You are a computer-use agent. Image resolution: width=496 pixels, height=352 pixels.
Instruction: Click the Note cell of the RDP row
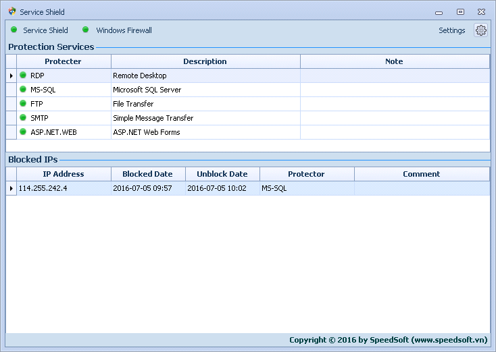pos(395,76)
